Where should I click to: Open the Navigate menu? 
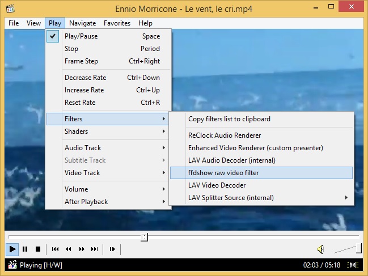(x=83, y=23)
